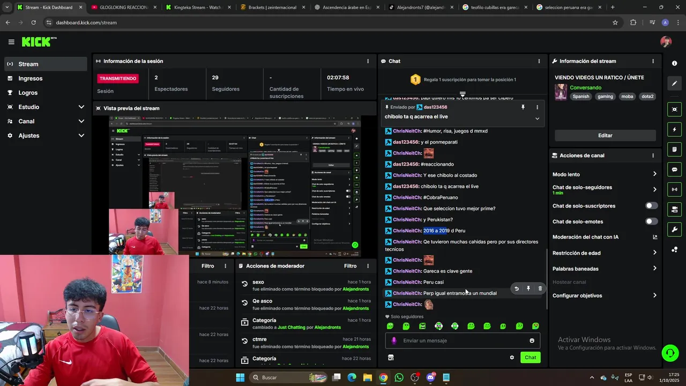Go to Ingresos in the left sidebar

(x=46, y=78)
